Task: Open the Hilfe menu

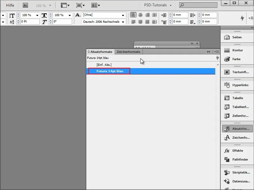Action: tap(10, 5)
